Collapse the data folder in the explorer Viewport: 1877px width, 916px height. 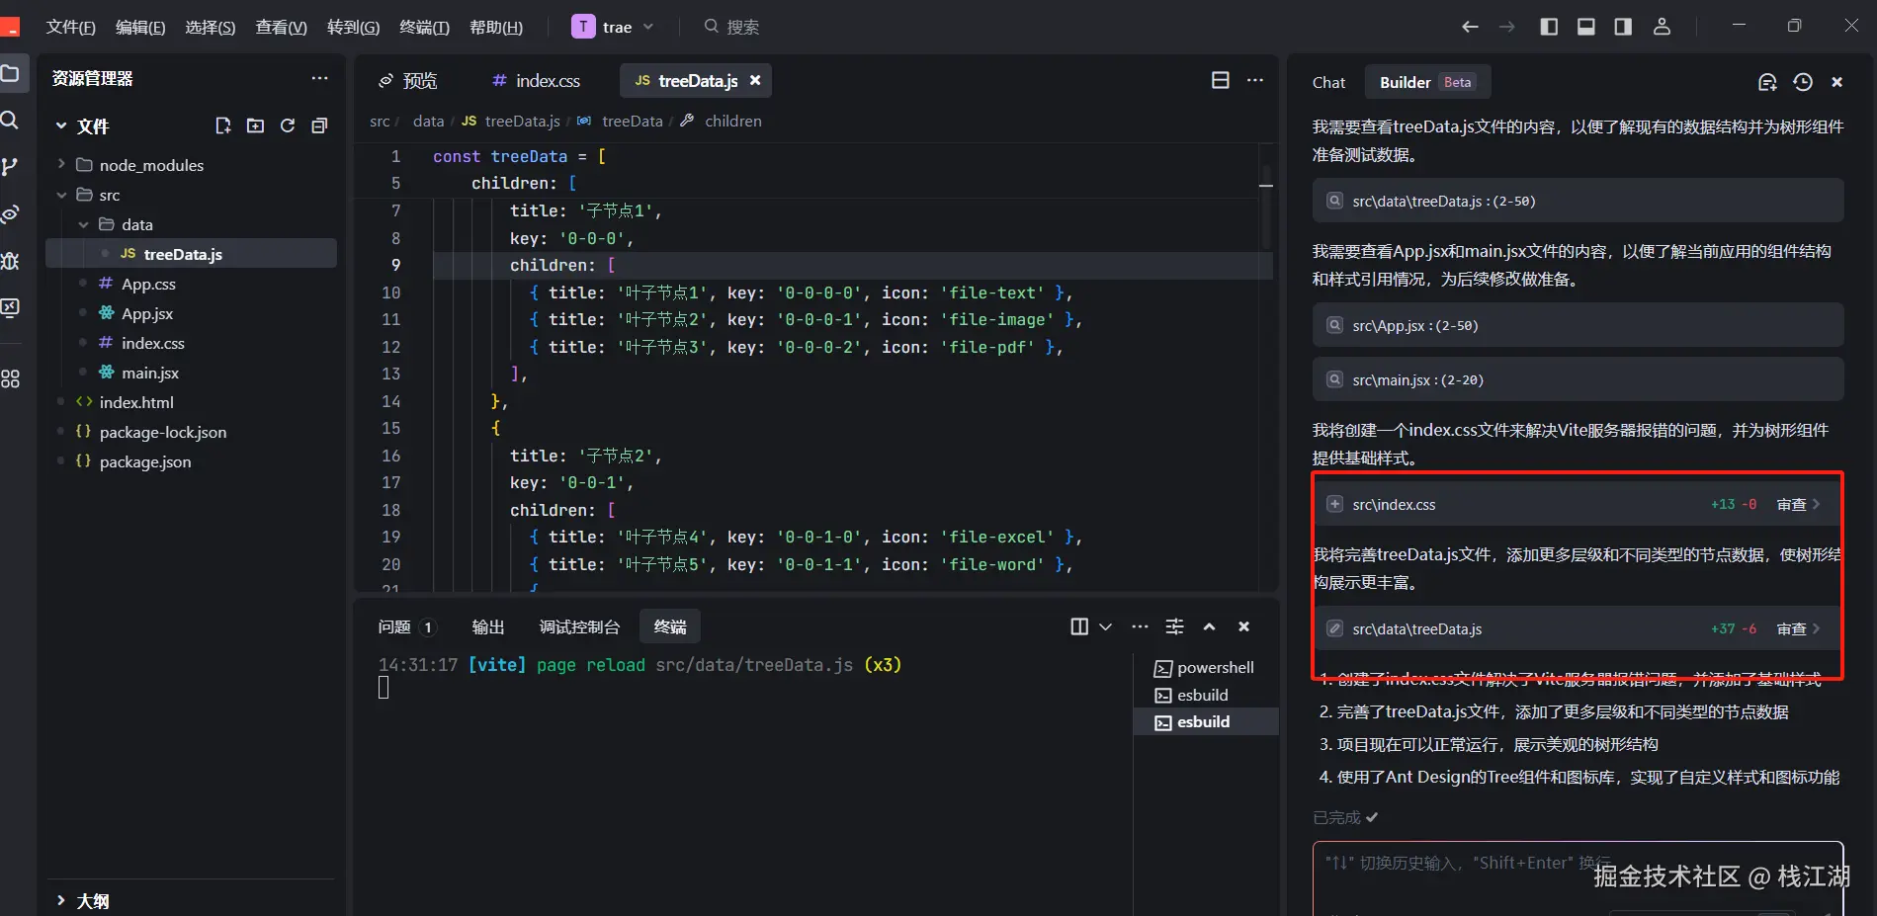(x=83, y=224)
